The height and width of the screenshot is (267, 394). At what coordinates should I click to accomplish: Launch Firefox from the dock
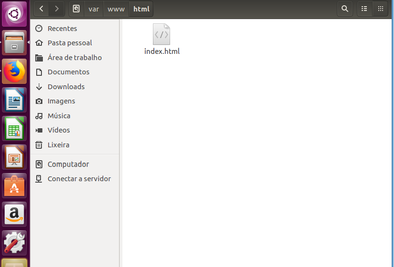pyautogui.click(x=14, y=72)
